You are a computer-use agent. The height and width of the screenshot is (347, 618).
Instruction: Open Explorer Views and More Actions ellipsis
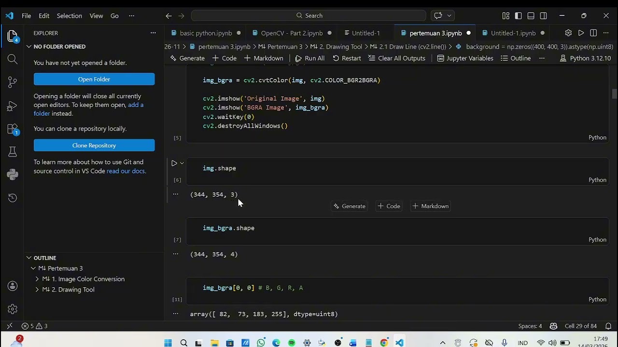click(x=153, y=33)
